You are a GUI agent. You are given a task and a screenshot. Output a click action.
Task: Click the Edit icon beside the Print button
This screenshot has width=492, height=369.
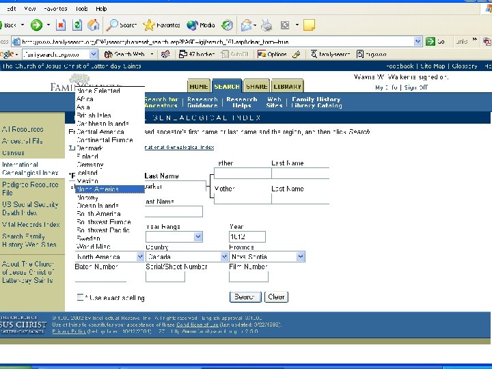[285, 25]
